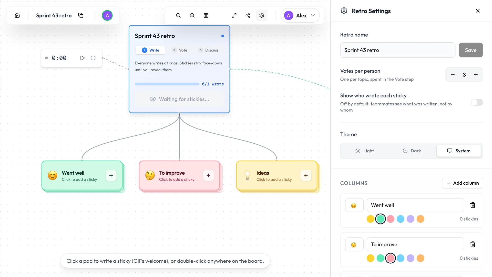Click the Sprint 43 retro toolbar title
The height and width of the screenshot is (277, 492).
point(54,15)
